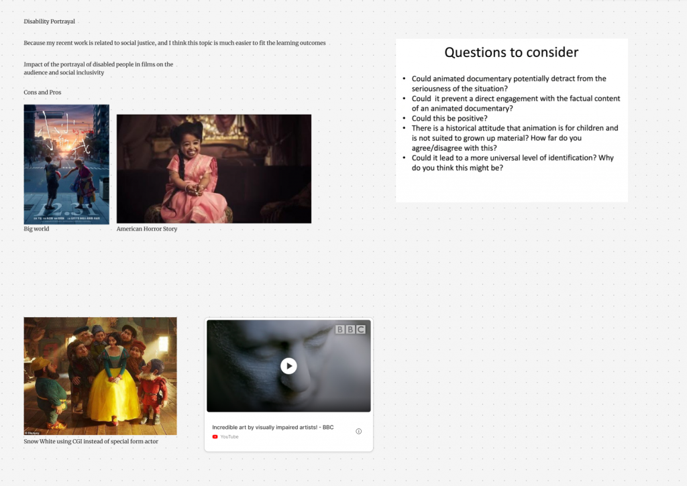Image resolution: width=687 pixels, height=486 pixels.
Task: Open the 'Incredible art by visually impaired artists! - BBC' link
Action: pyautogui.click(x=273, y=427)
